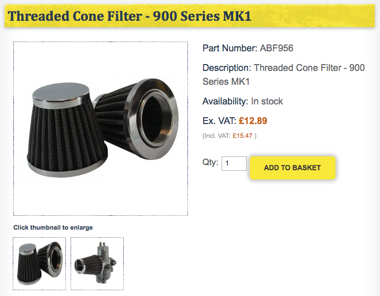Screen dimensions: 380x296
Task: Click the Part Number label
Action: tap(230, 48)
